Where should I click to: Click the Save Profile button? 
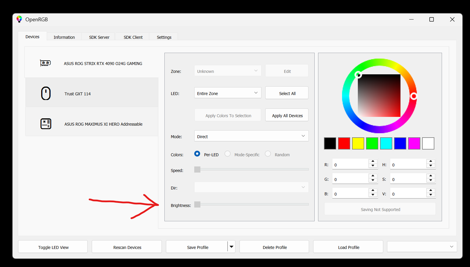tap(197, 247)
